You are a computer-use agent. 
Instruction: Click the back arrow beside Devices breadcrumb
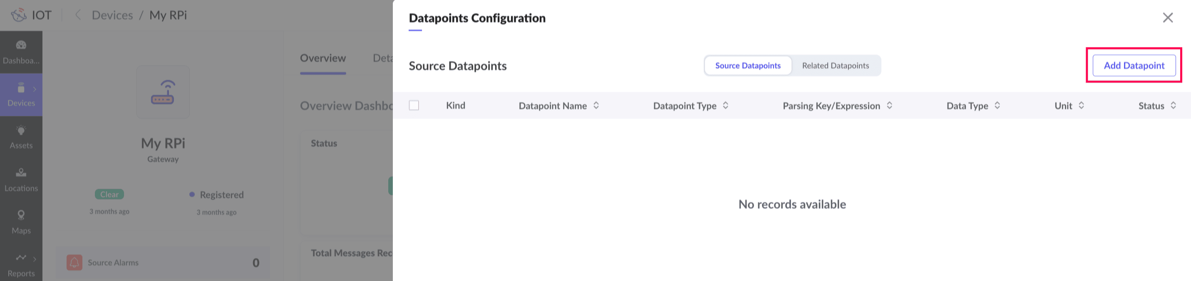[x=78, y=15]
